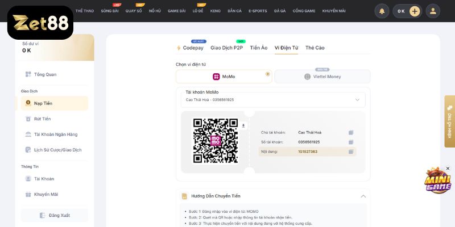Copy the Nội dung code
The width and height of the screenshot is (455, 227).
coord(351,152)
